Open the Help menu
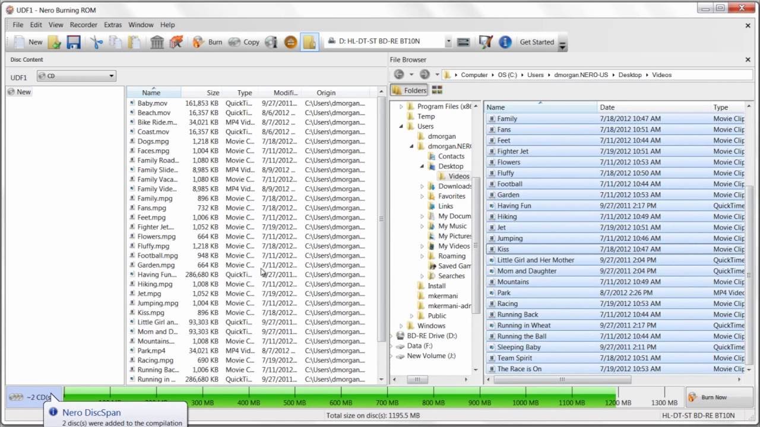This screenshot has height=427, width=760. pyautogui.click(x=167, y=25)
